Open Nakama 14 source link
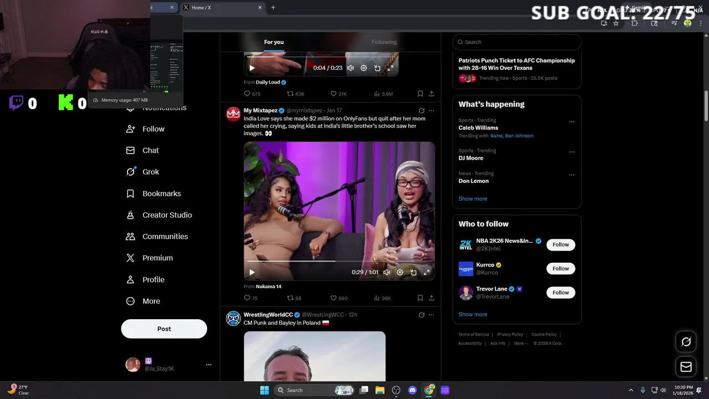Viewport: 709px width, 399px height. coord(269,287)
